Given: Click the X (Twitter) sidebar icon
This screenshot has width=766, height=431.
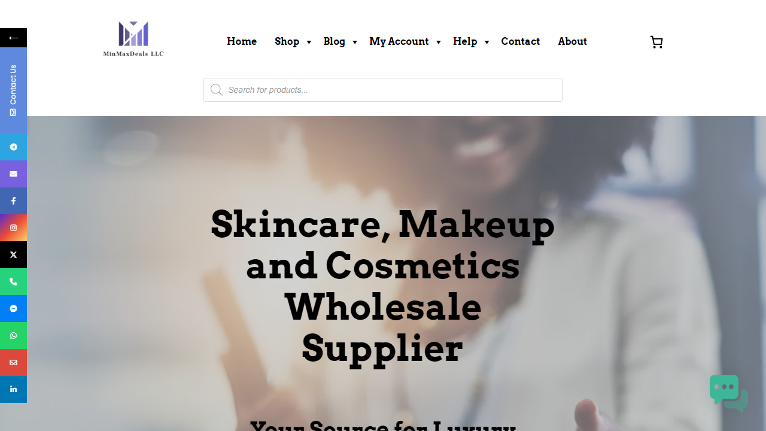Looking at the screenshot, I should (x=13, y=254).
